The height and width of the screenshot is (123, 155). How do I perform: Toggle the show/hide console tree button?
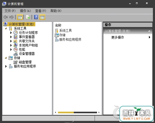20,17
